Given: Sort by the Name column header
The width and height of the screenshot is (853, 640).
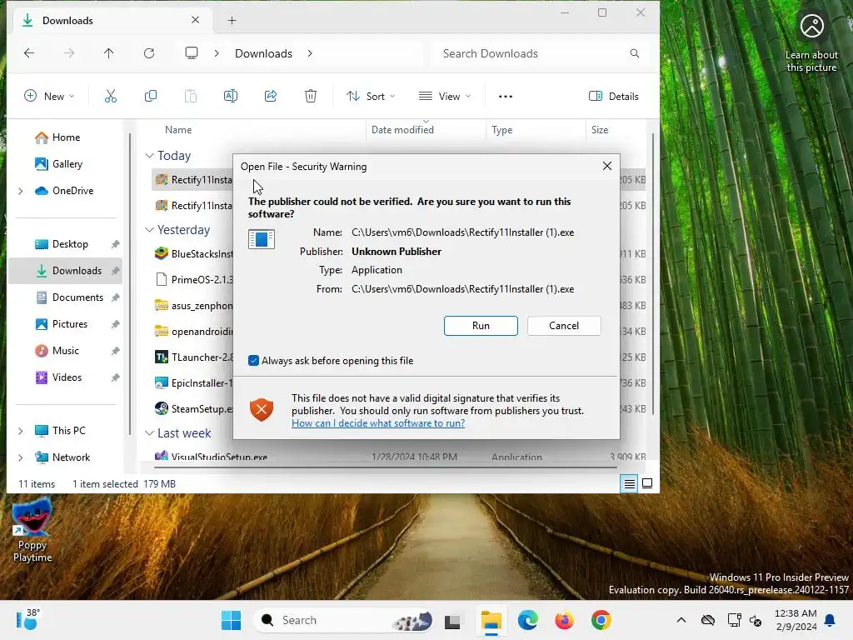Looking at the screenshot, I should click(x=178, y=129).
